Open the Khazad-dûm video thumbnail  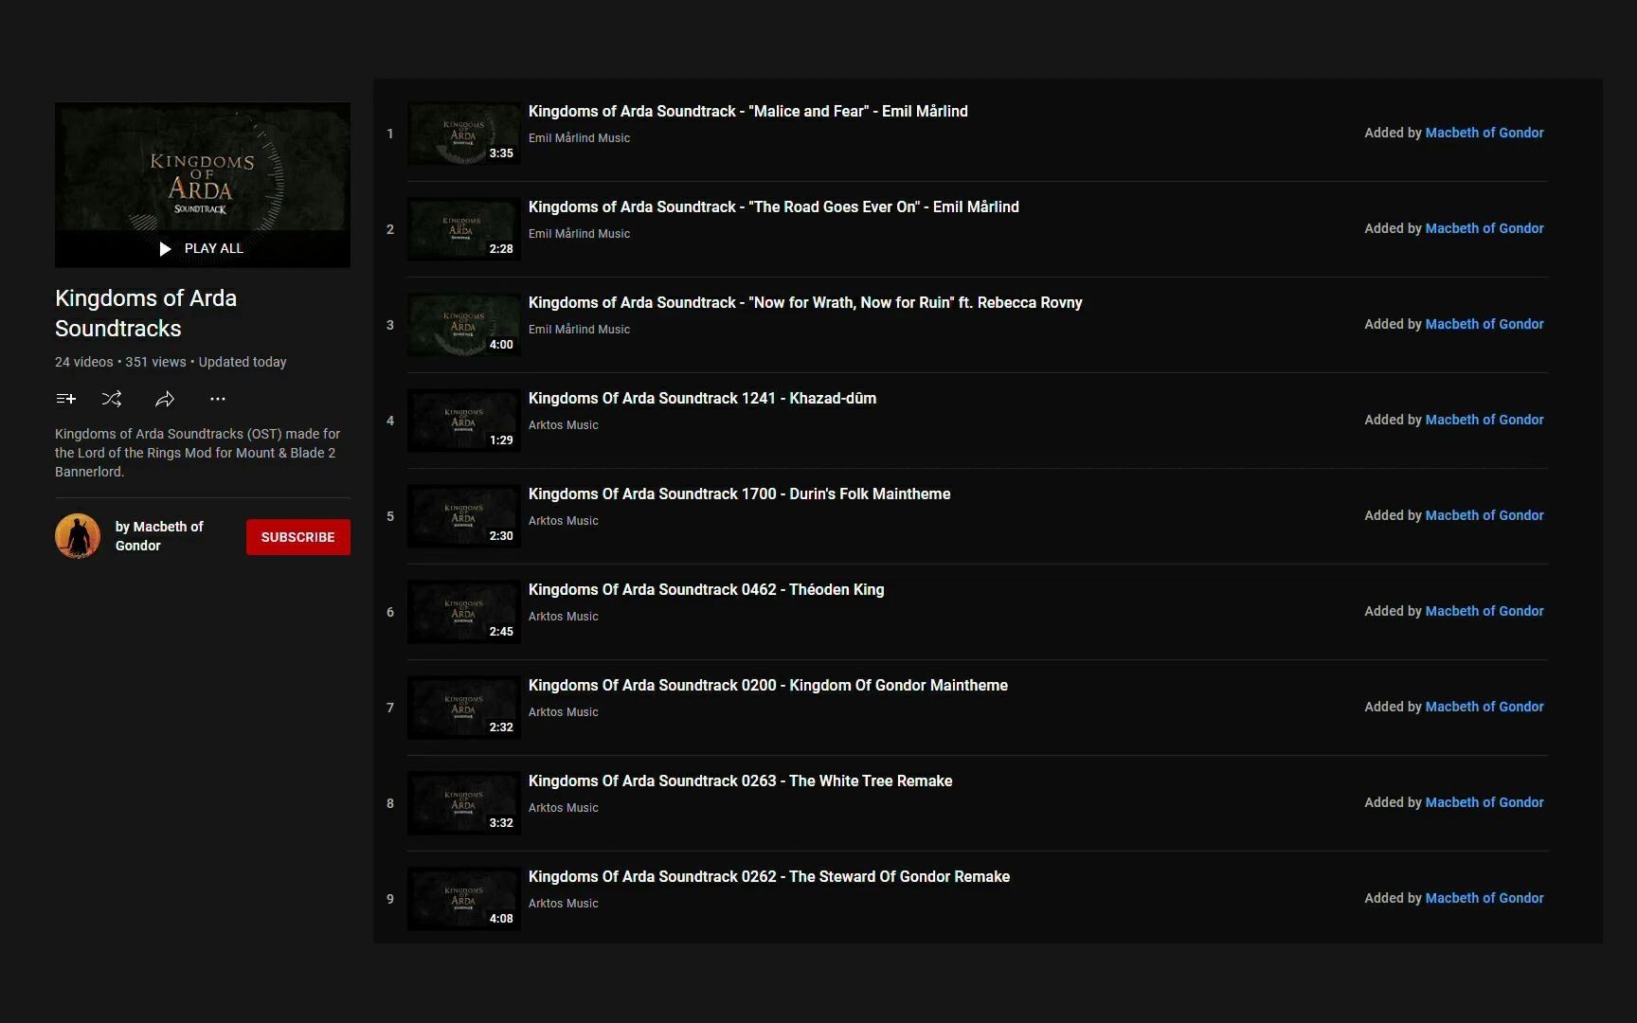(464, 421)
